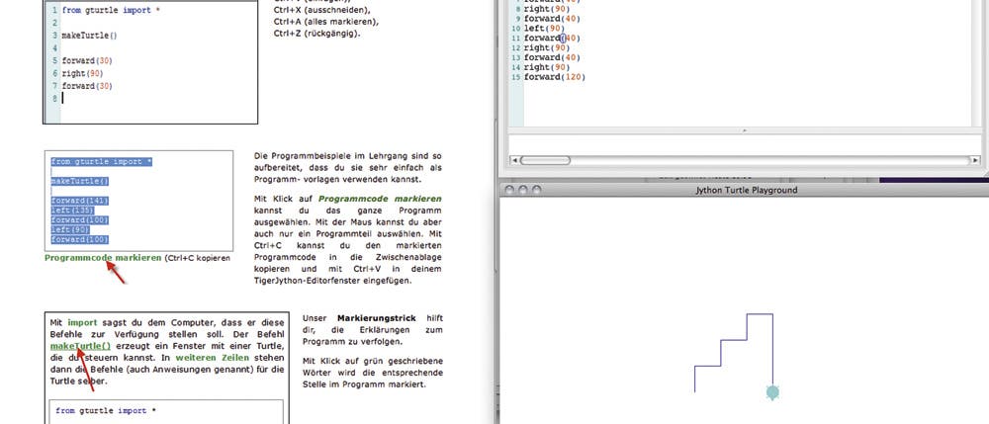The width and height of the screenshot is (989, 424).
Task: Click line 8 'right(90)' in the right editor
Action: (547, 10)
